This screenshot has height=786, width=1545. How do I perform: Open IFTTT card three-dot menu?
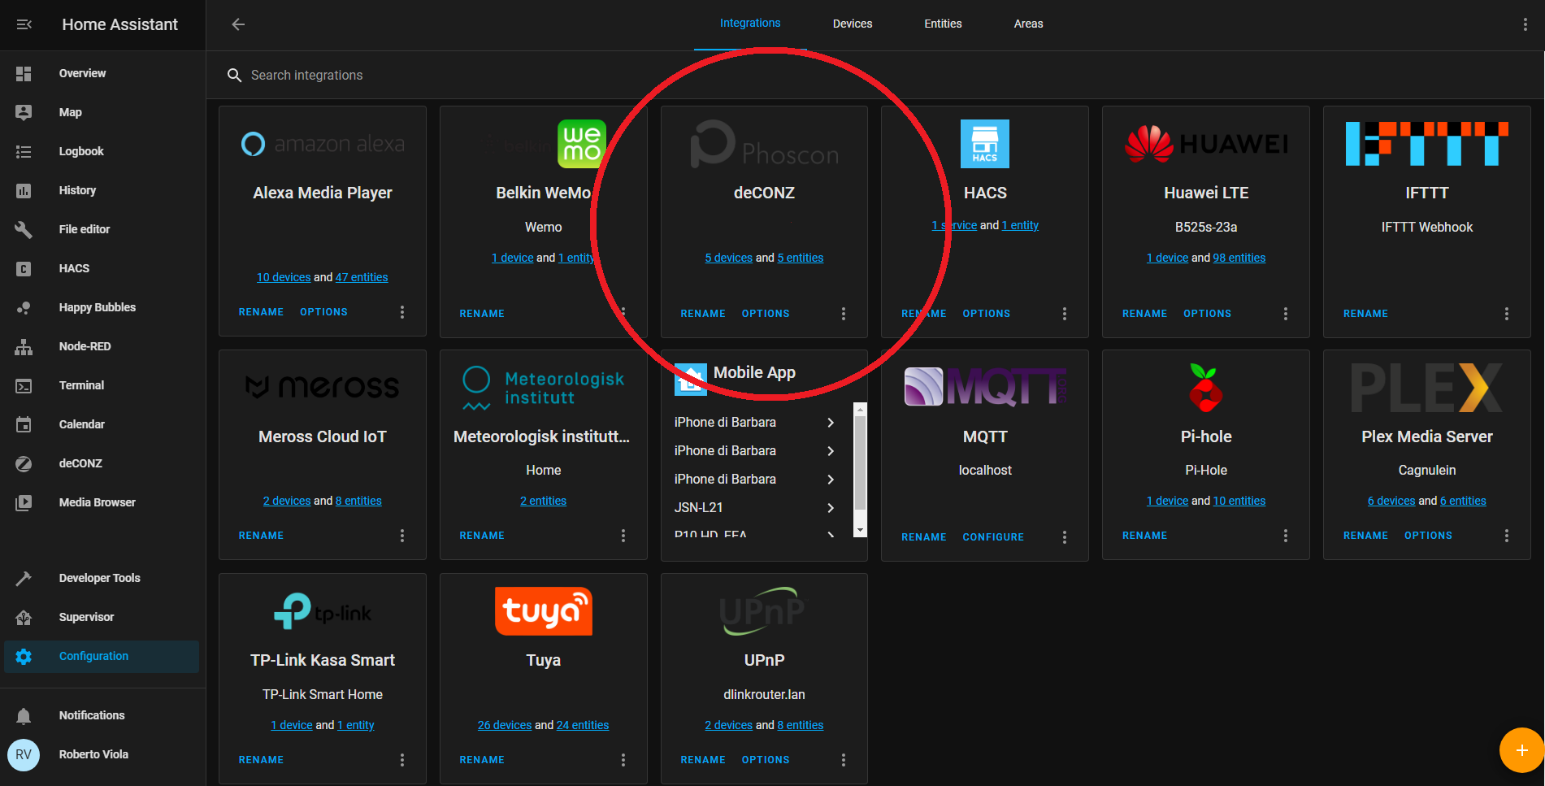pos(1507,314)
